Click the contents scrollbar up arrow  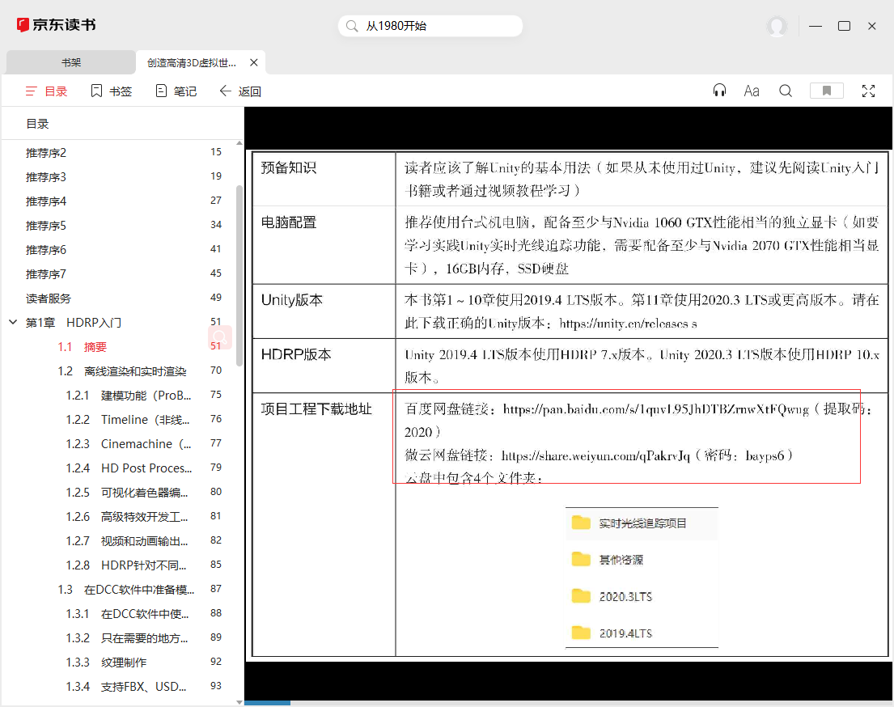[239, 143]
